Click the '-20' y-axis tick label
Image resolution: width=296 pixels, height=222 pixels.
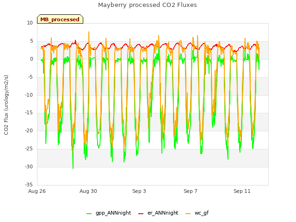[29, 130]
